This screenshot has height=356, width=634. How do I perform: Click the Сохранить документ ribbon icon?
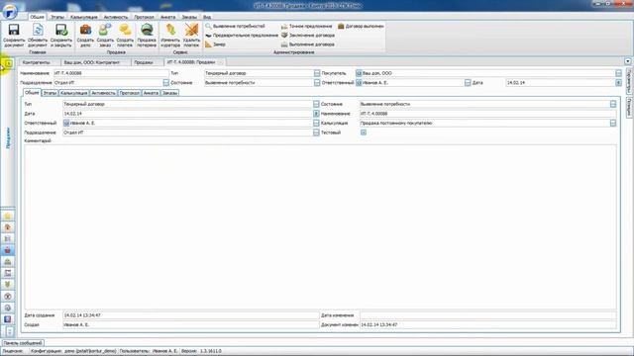pos(14,36)
